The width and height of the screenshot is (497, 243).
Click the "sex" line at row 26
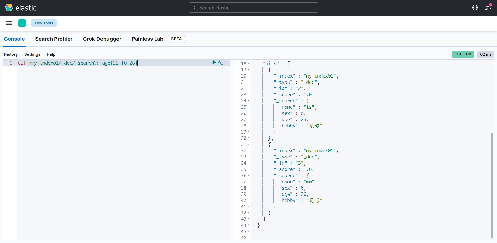coord(293,113)
